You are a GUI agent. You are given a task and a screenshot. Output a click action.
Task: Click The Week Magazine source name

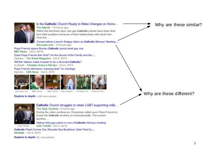click(38, 58)
